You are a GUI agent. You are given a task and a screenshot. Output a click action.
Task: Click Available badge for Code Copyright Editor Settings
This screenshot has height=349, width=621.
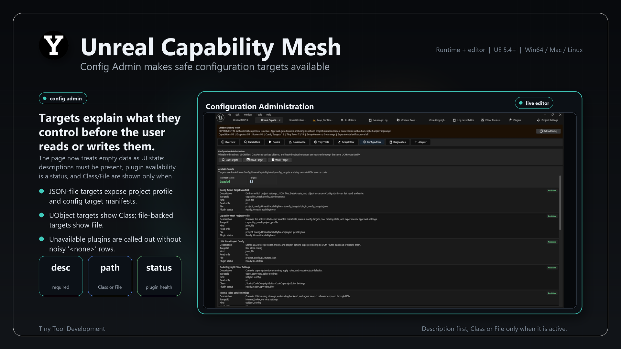(552, 268)
